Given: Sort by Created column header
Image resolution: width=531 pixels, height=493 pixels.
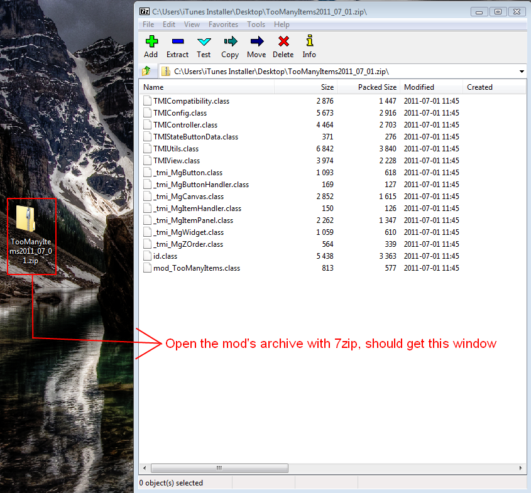Looking at the screenshot, I should click(495, 87).
